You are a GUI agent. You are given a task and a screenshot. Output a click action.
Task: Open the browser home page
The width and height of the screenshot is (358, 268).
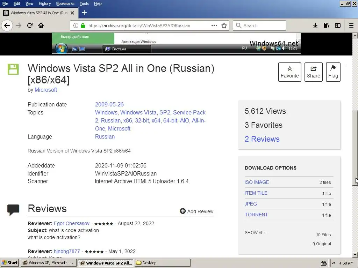point(41,25)
